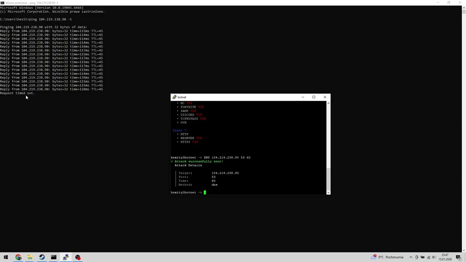Click the botnet window scrollbar thumb

click(x=328, y=179)
